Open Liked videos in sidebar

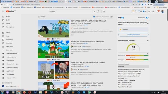(9, 46)
